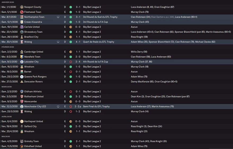Click the Leicester City club badge
Viewport: 233px width, 149px height.
[x=22, y=62]
